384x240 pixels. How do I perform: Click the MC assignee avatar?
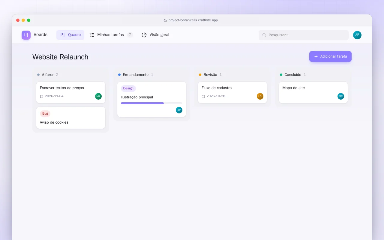(341, 96)
